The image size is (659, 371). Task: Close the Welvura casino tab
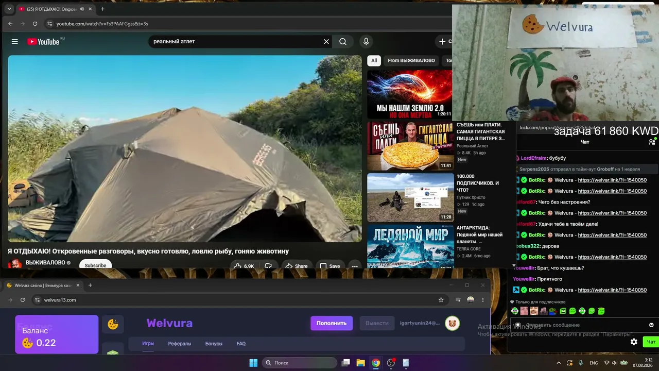(78, 285)
